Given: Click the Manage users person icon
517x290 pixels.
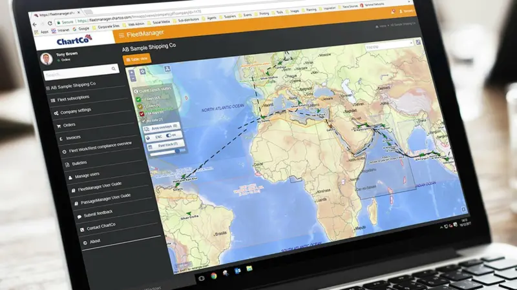Looking at the screenshot, I should [x=70, y=178].
